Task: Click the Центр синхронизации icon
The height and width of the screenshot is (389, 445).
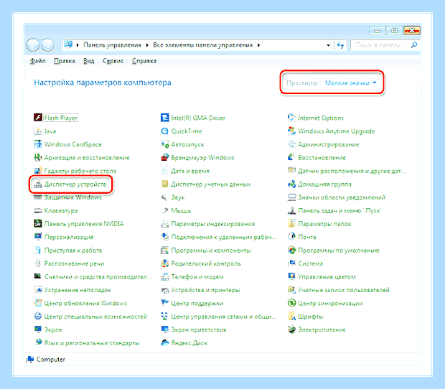Action: point(291,303)
